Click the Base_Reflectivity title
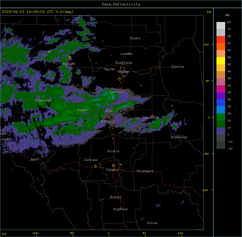The image size is (242, 237). tap(121, 4)
